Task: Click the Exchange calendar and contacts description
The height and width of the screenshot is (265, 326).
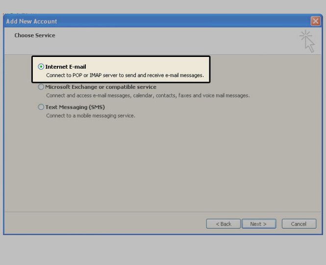Action: point(148,95)
